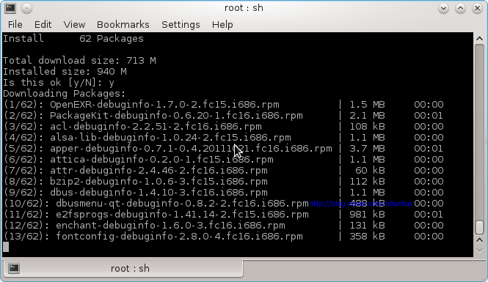488x282 pixels.
Task: Click the "981 kB" size value
Action: [367, 215]
